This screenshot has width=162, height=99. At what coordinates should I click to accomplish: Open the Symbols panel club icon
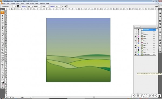pyautogui.click(x=160, y=27)
